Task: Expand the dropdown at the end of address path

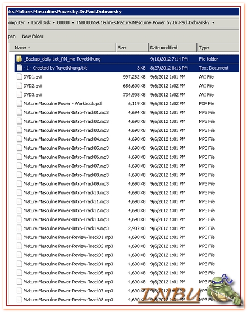Action: (x=213, y=22)
